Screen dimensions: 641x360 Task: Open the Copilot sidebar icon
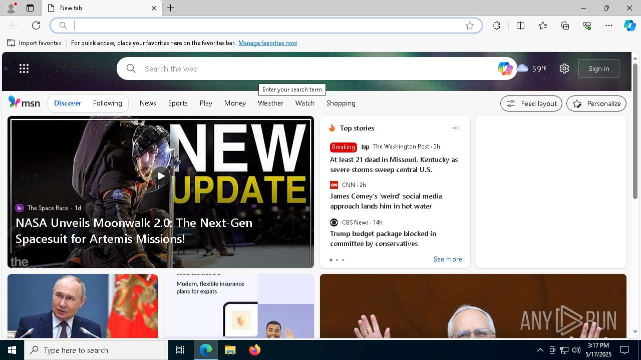[629, 25]
